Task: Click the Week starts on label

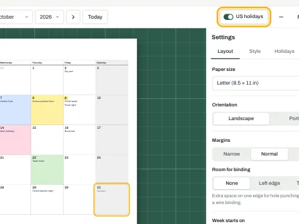Action: (229, 220)
